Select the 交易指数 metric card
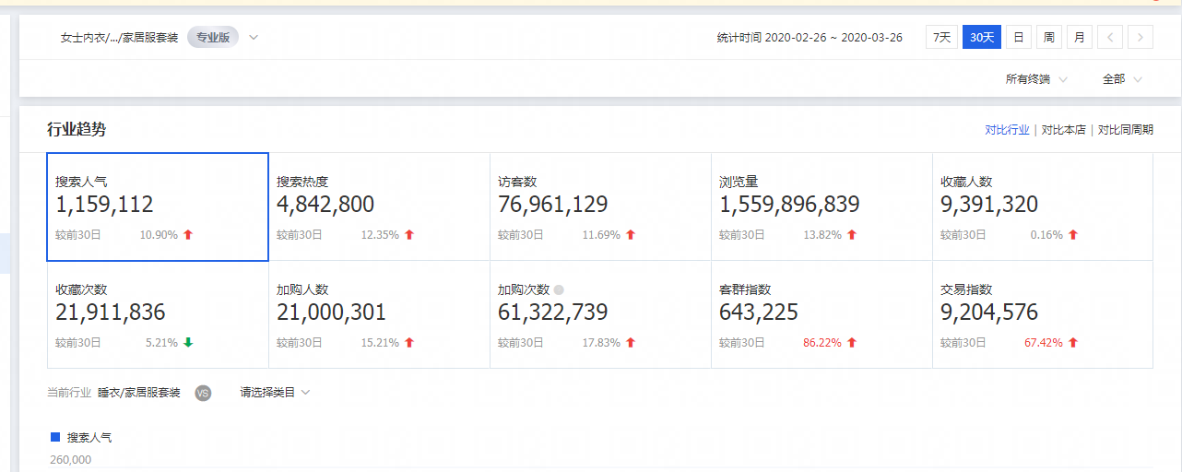The image size is (1182, 472). coord(1043,314)
